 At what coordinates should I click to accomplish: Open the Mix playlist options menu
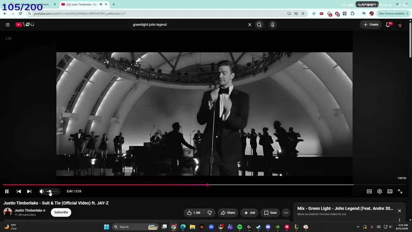tap(399, 220)
